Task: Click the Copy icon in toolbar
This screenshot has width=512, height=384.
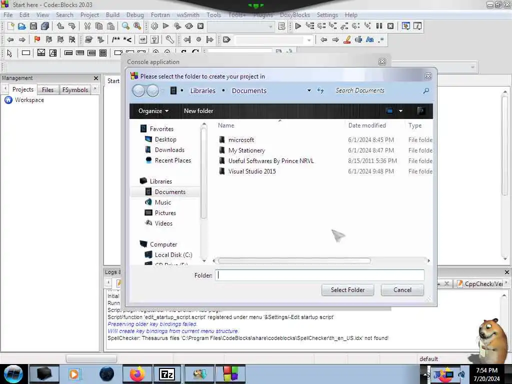Action: pyautogui.click(x=99, y=26)
